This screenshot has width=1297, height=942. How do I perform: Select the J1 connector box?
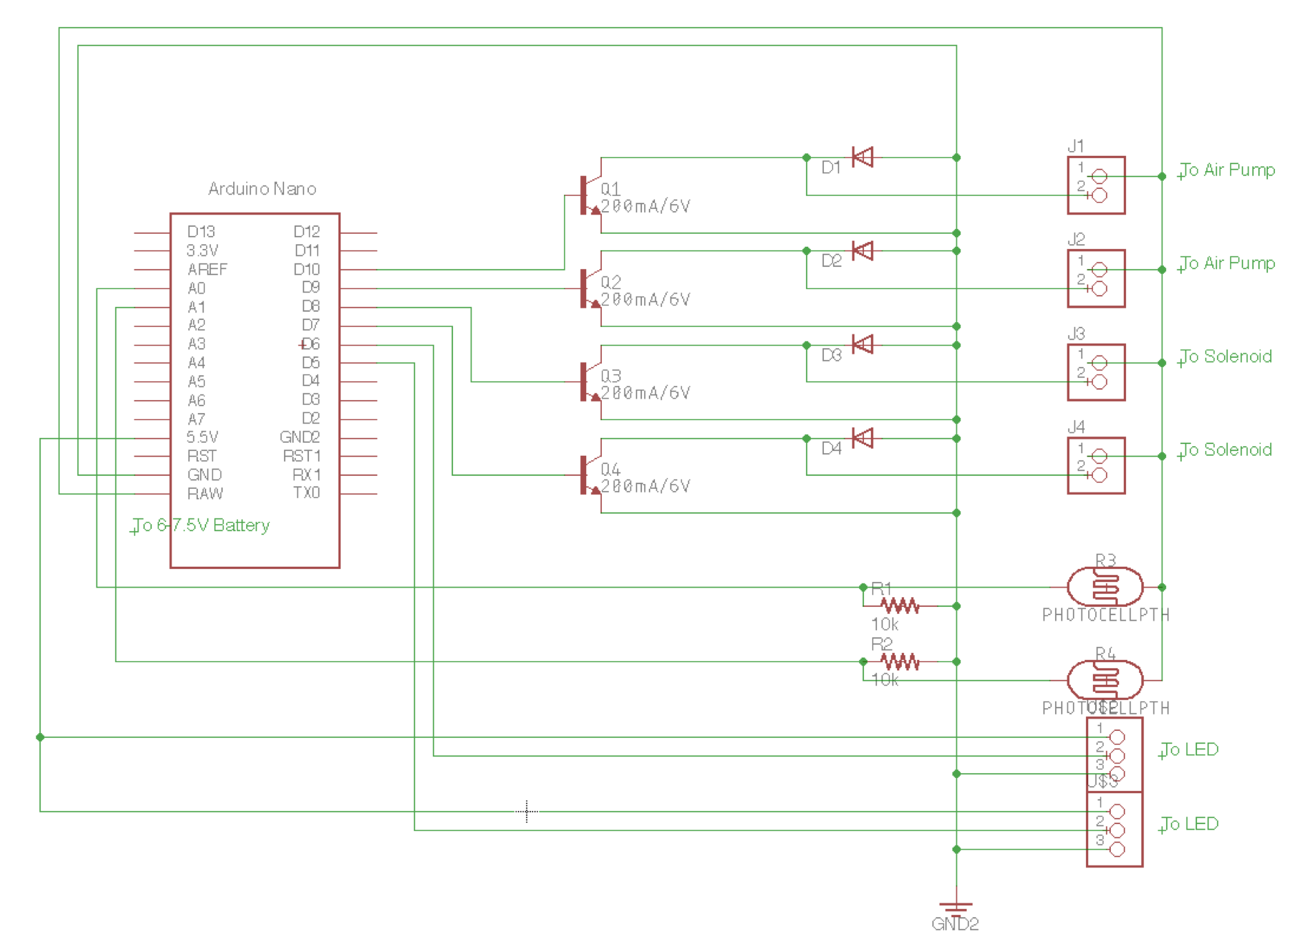[1096, 185]
